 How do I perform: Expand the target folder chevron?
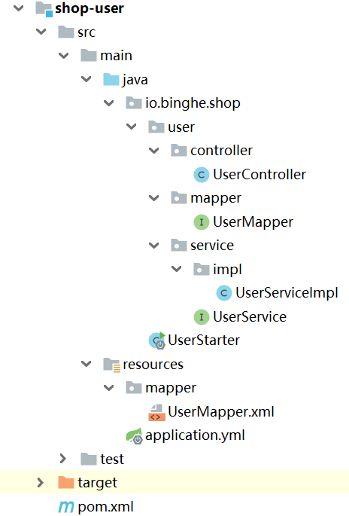[x=41, y=482]
